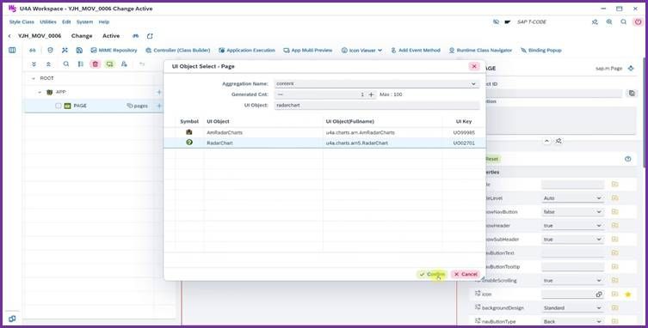This screenshot has width=648, height=328.
Task: Click the plus icon on the APP row
Action: pos(159,93)
